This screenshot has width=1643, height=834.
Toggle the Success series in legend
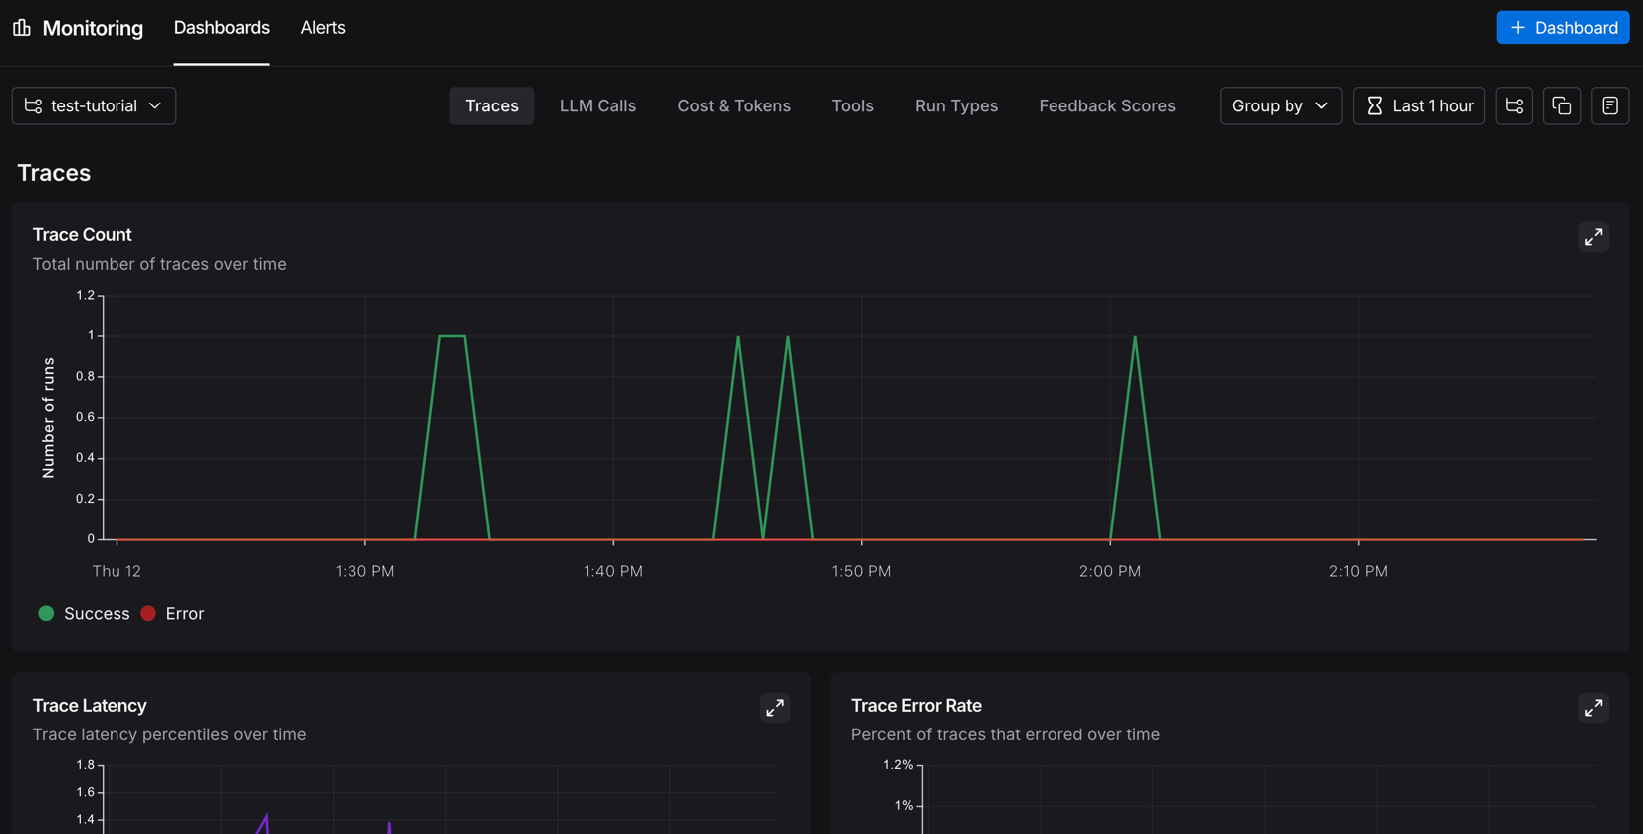pos(84,614)
